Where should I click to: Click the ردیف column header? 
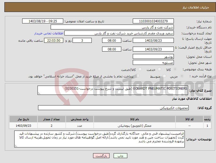207,119
